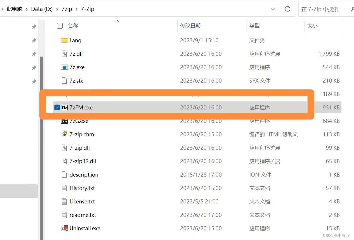Click the file name text Uninstall.exe

pyautogui.click(x=85, y=228)
